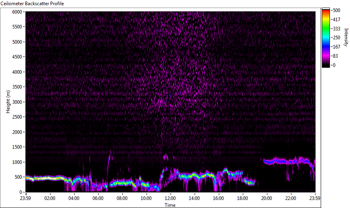Click the 4500 height axis value

point(17,57)
